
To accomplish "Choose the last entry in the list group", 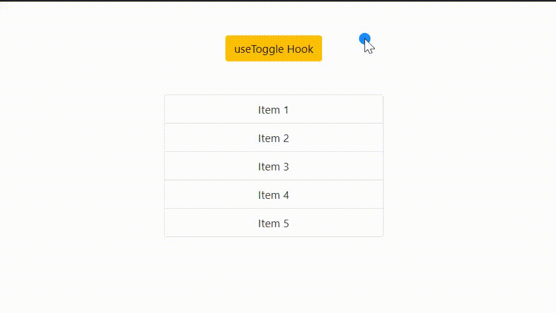I will [x=273, y=223].
